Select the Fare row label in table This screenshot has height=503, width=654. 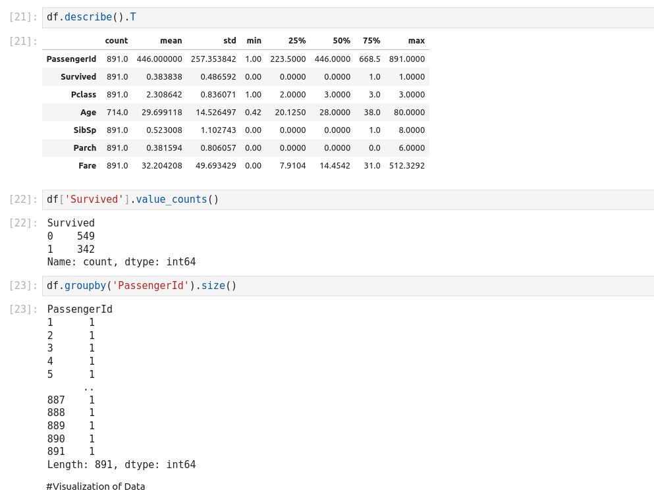(87, 166)
